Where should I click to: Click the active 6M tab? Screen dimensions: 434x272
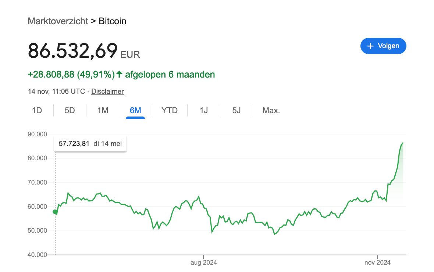click(x=135, y=110)
